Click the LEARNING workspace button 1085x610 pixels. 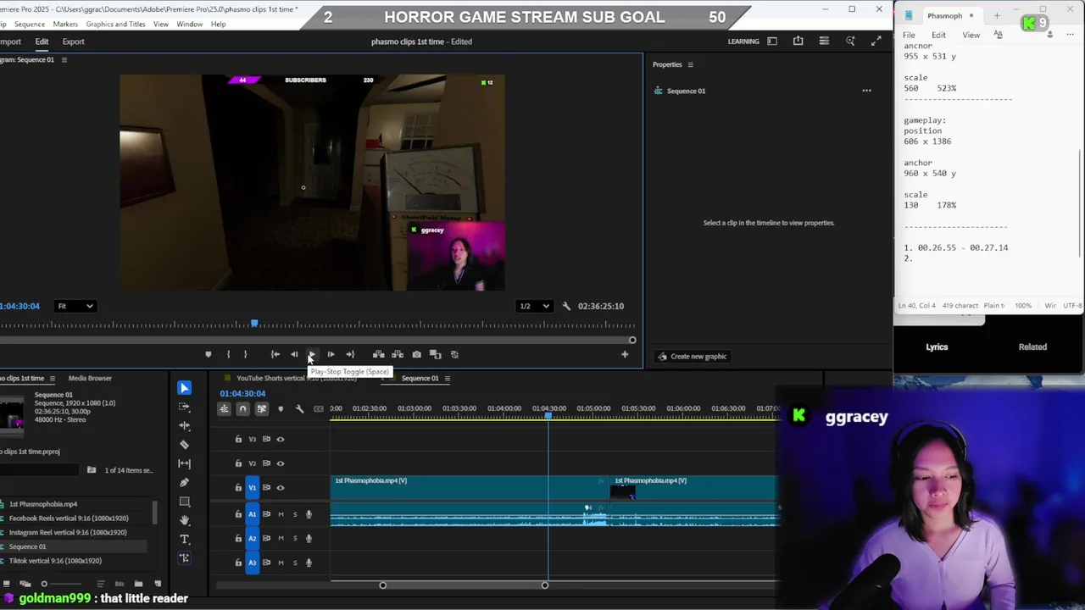pyautogui.click(x=743, y=41)
